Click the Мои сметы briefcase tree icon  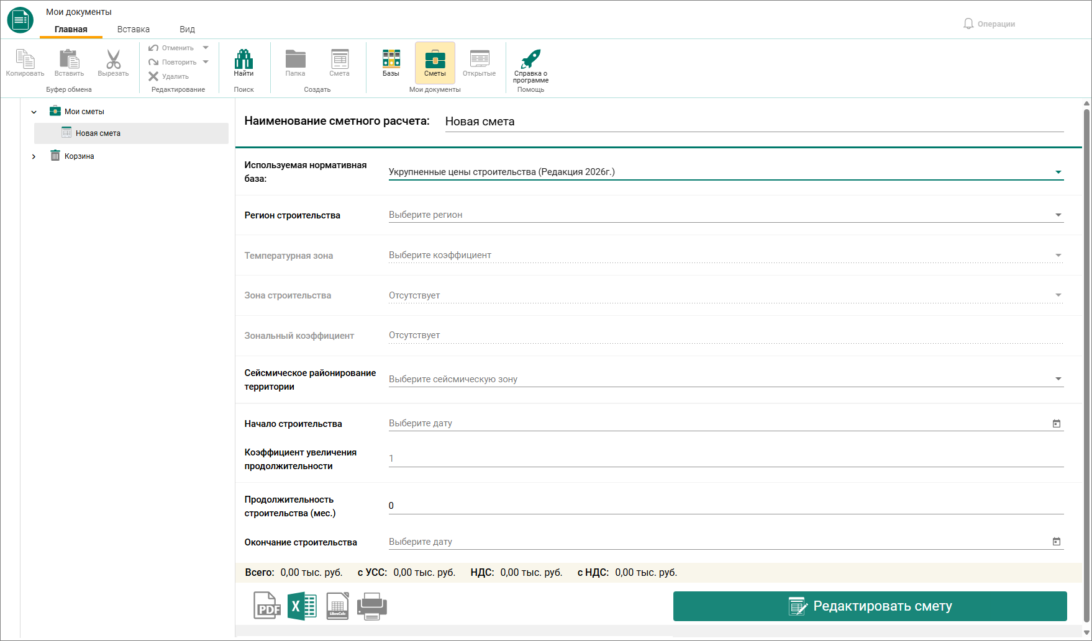point(55,110)
